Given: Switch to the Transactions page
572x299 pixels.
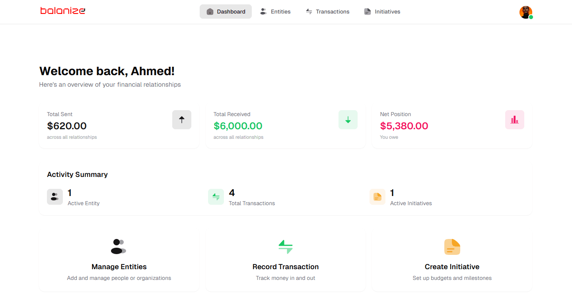Looking at the screenshot, I should pyautogui.click(x=327, y=12).
